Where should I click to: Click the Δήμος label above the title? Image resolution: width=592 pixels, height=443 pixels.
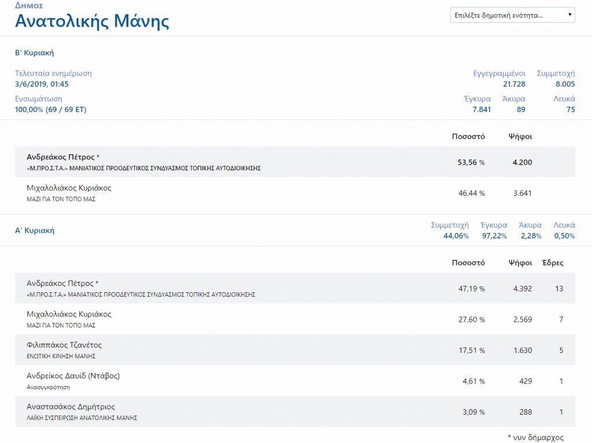[29, 5]
